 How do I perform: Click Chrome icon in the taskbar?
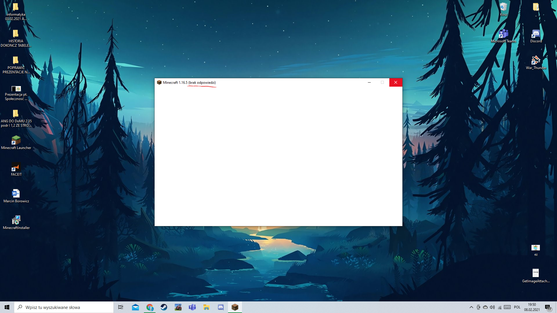[x=150, y=307]
